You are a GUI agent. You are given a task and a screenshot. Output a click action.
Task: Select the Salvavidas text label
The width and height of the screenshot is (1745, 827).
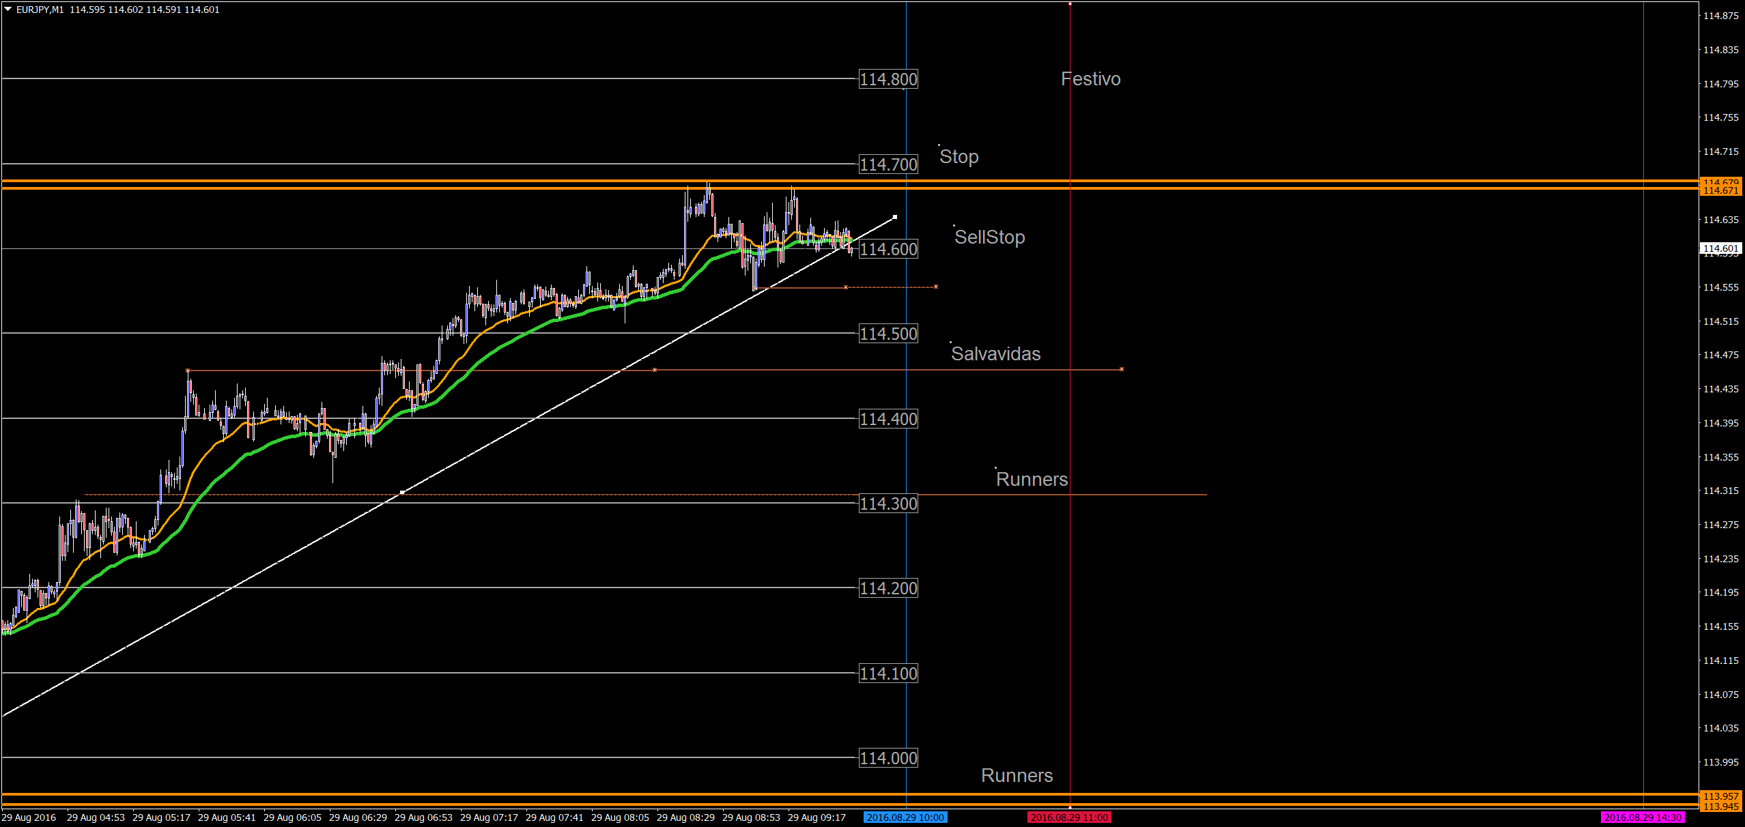[x=995, y=354]
